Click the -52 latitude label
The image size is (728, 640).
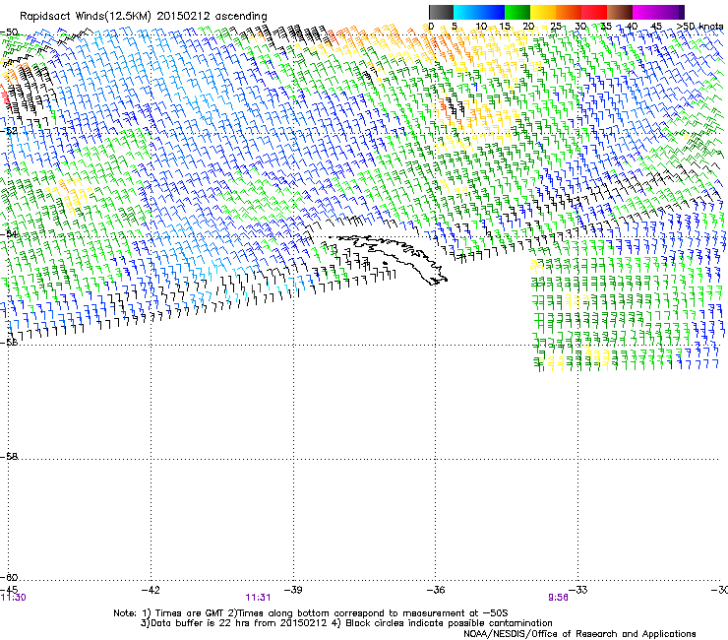click(x=9, y=131)
